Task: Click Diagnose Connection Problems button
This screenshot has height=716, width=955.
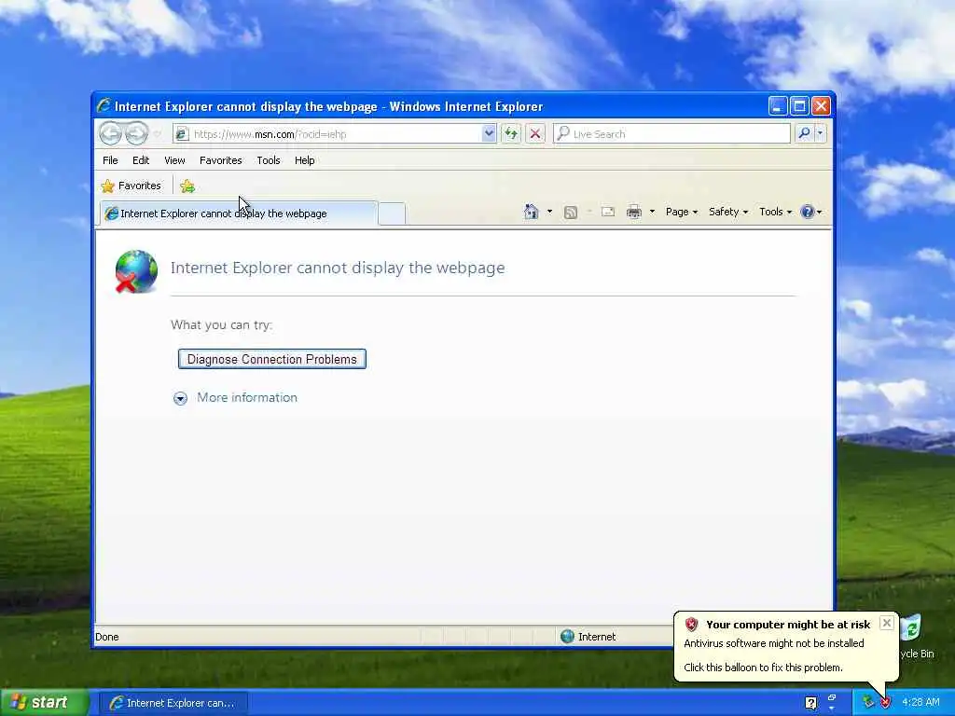Action: click(271, 359)
